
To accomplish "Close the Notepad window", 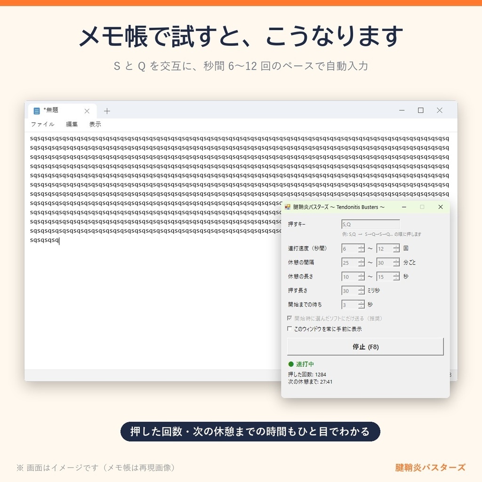I will pos(440,110).
